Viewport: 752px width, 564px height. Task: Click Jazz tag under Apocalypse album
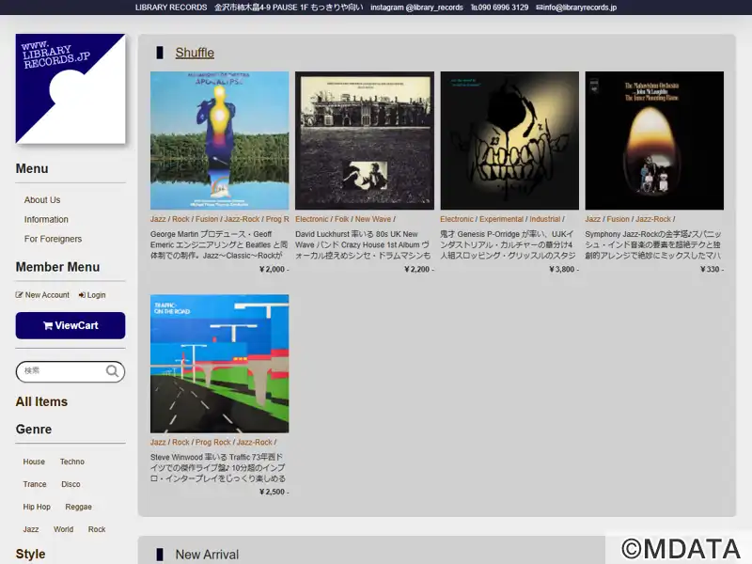coord(158,219)
